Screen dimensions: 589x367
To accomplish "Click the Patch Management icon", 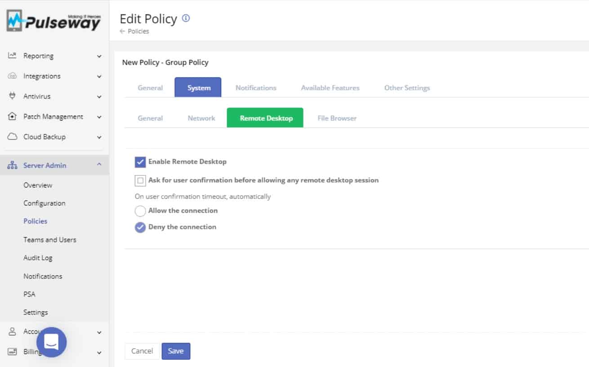I will pyautogui.click(x=13, y=116).
